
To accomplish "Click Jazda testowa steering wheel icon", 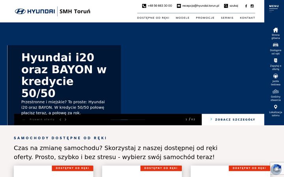I will 275,76.
